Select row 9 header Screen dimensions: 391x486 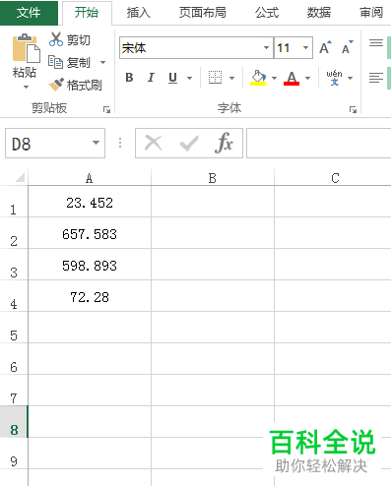(x=14, y=454)
